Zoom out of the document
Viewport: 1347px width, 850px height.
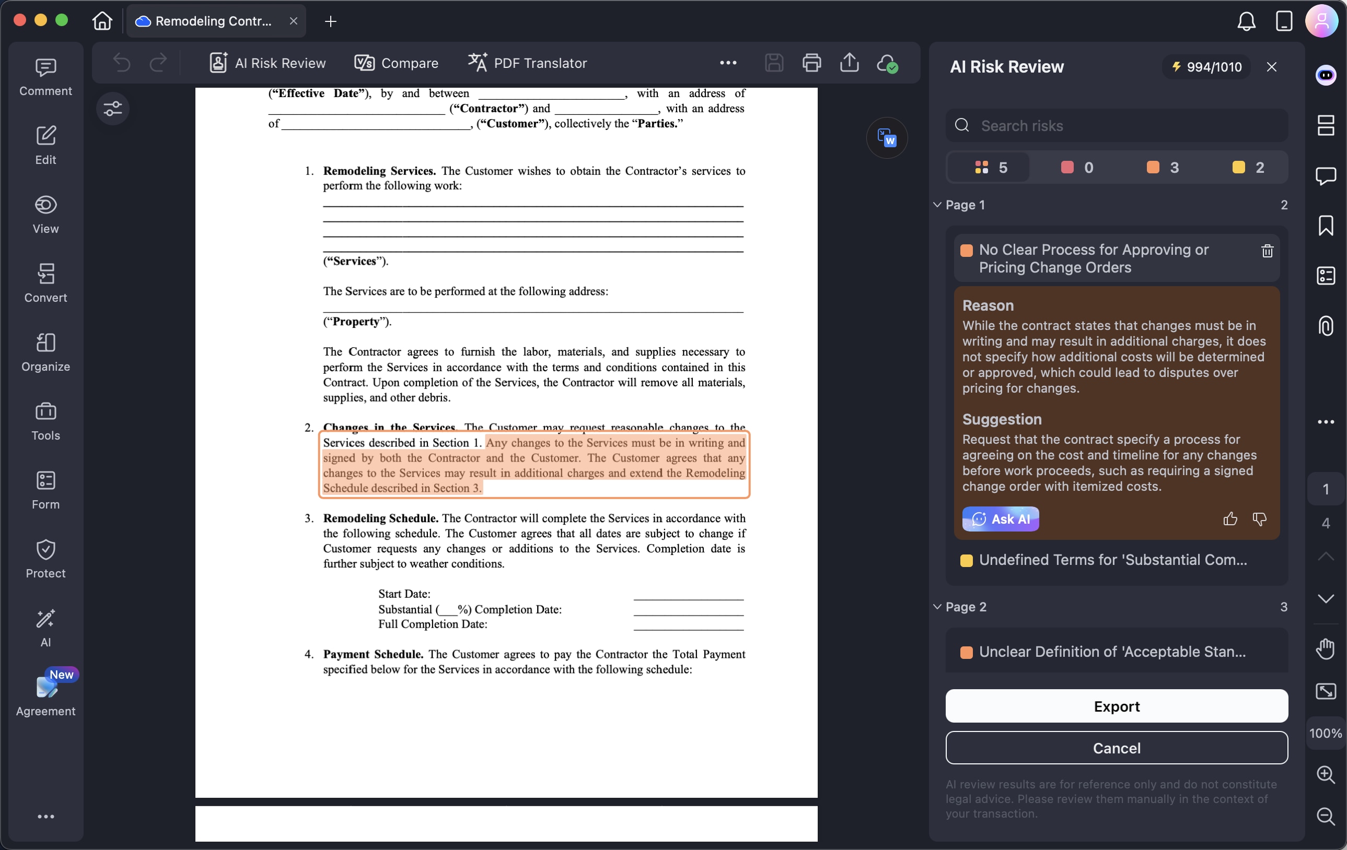tap(1326, 817)
